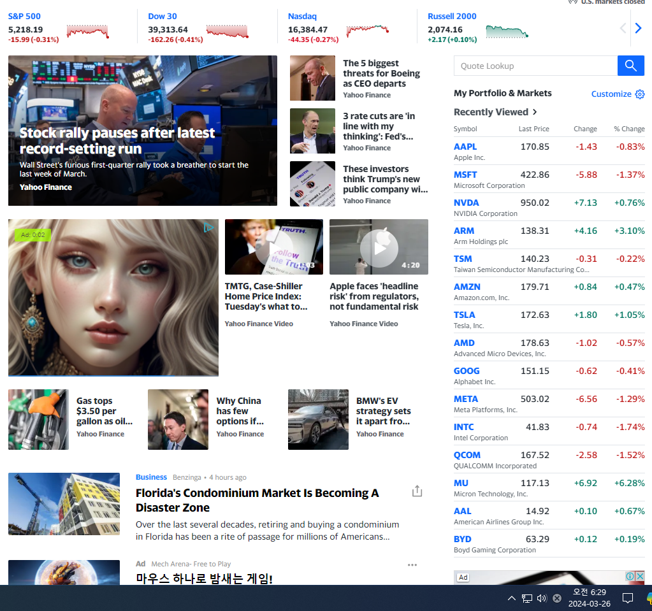Show next market indices with right arrow

click(638, 28)
